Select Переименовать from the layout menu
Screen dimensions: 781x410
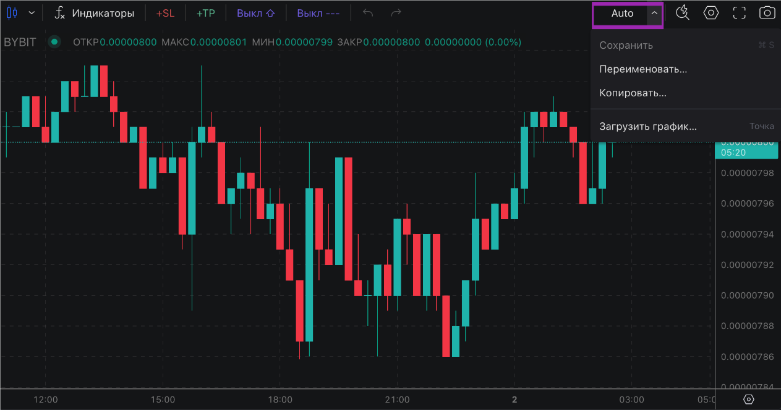(x=643, y=69)
